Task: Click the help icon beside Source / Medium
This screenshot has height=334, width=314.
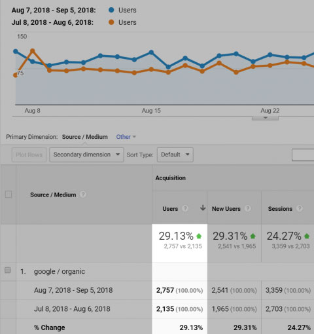Action: [x=82, y=195]
